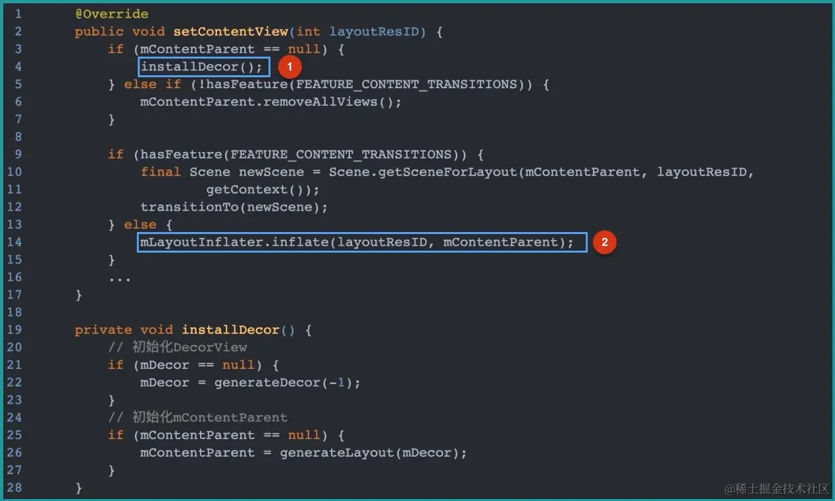Click line number 22 in the gutter
This screenshot has width=835, height=501.
14,382
